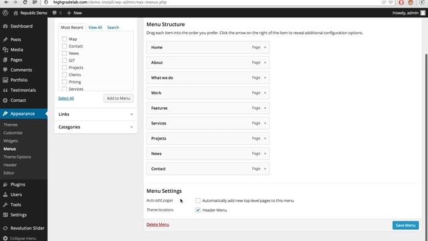Image resolution: width=428 pixels, height=241 pixels.
Task: Expand the Categories panel
Action: coord(96,127)
